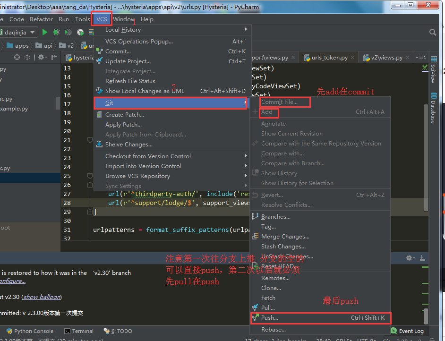445x341 pixels.
Task: Open the TODO tool window
Action: tap(118, 331)
